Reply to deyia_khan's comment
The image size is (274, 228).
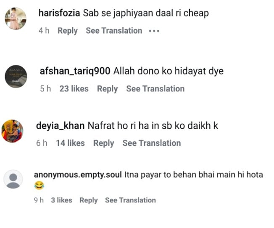[103, 143]
